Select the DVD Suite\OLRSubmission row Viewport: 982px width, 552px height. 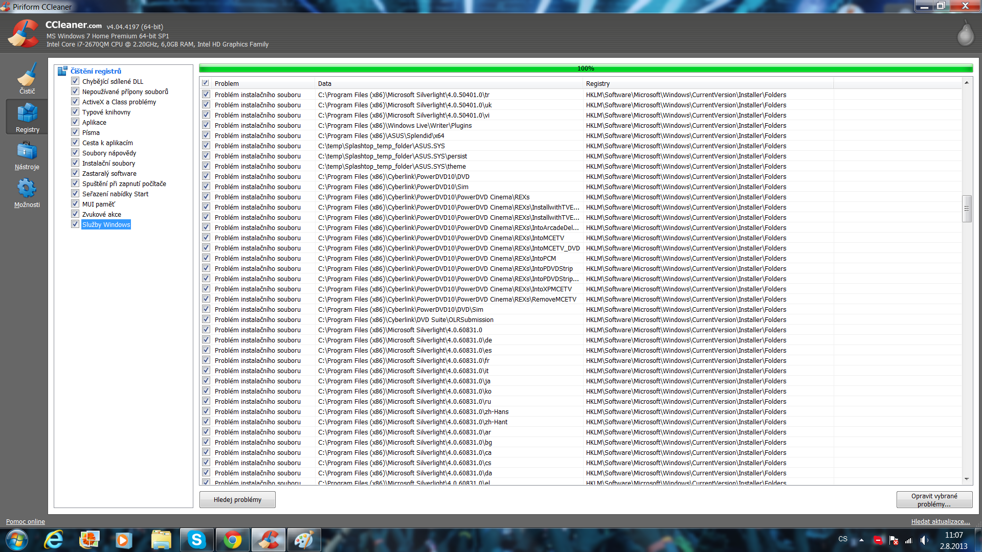[x=581, y=319]
